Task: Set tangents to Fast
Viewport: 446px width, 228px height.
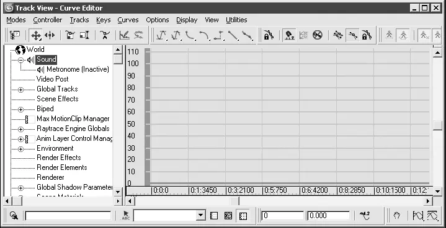Action: pyautogui.click(x=190, y=35)
